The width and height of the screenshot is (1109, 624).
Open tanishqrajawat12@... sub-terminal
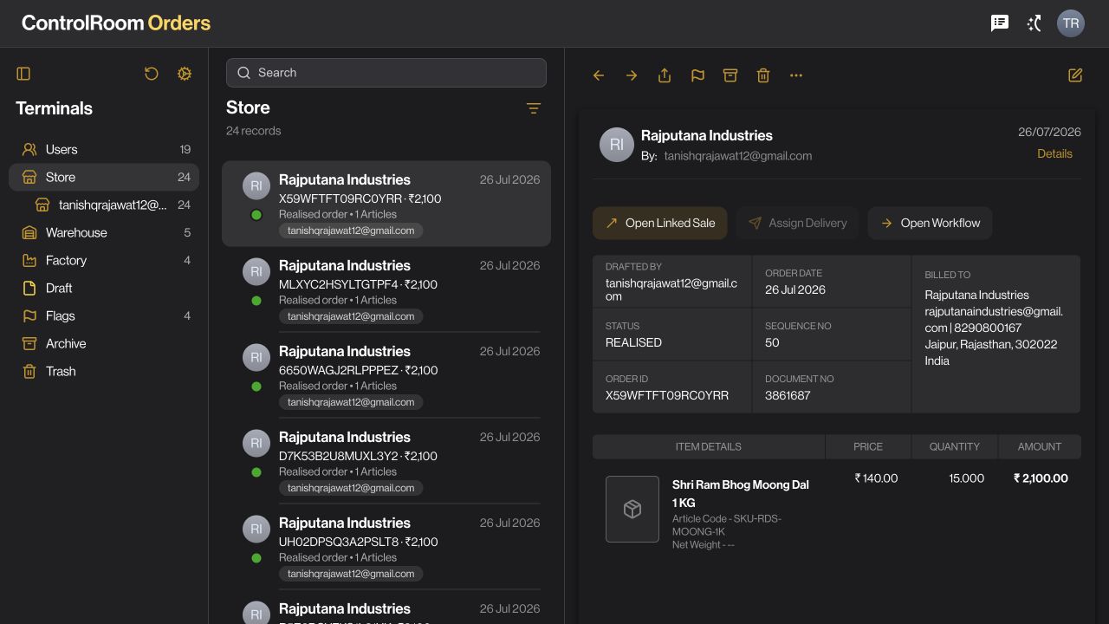113,205
